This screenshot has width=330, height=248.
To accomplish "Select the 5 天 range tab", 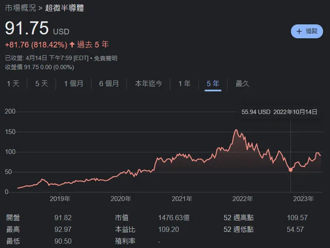I will coord(41,84).
